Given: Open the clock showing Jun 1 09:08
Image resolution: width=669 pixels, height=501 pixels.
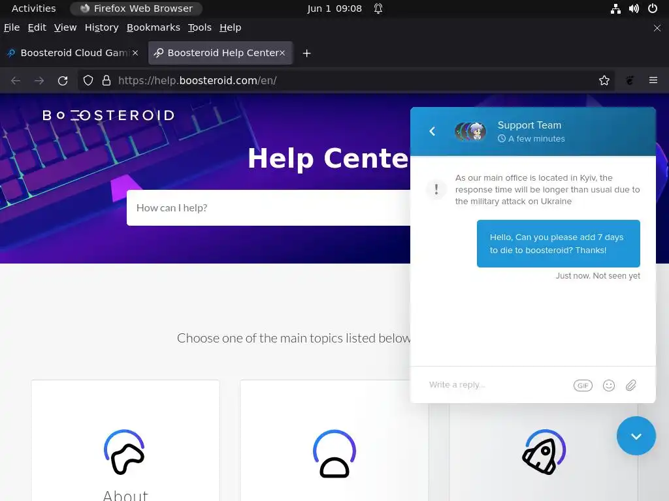Looking at the screenshot, I should 334,8.
